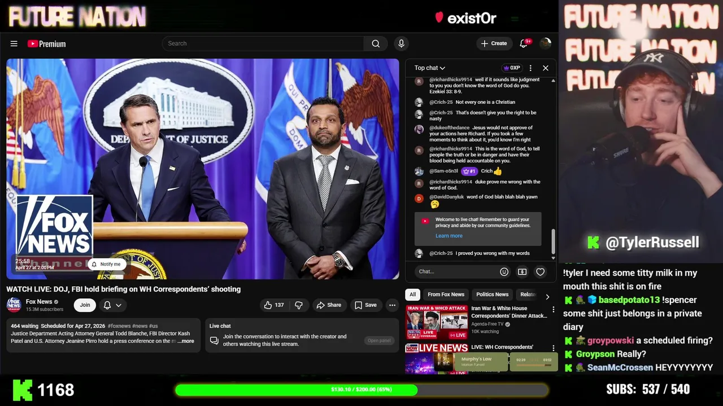The width and height of the screenshot is (723, 406).
Task: Click the #1 member badge beside @Sam-o5n3l
Action: (469, 171)
